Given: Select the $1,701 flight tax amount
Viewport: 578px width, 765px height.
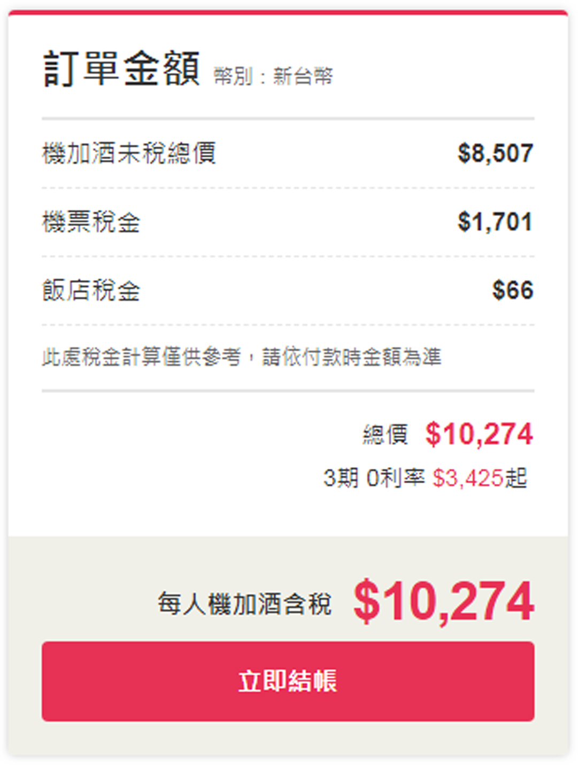Looking at the screenshot, I should click(495, 222).
